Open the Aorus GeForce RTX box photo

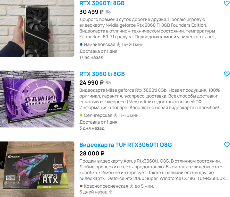coord(37,169)
